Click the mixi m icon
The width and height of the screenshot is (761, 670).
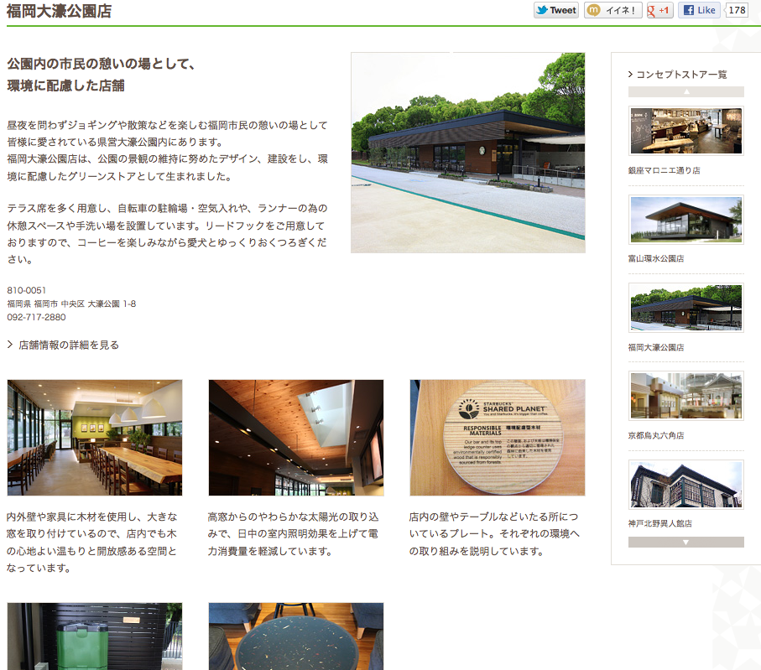[x=593, y=10]
